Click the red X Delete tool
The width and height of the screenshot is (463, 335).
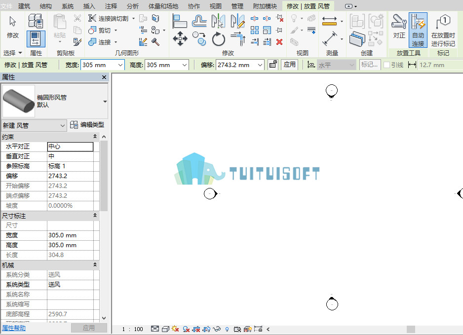[x=279, y=42]
